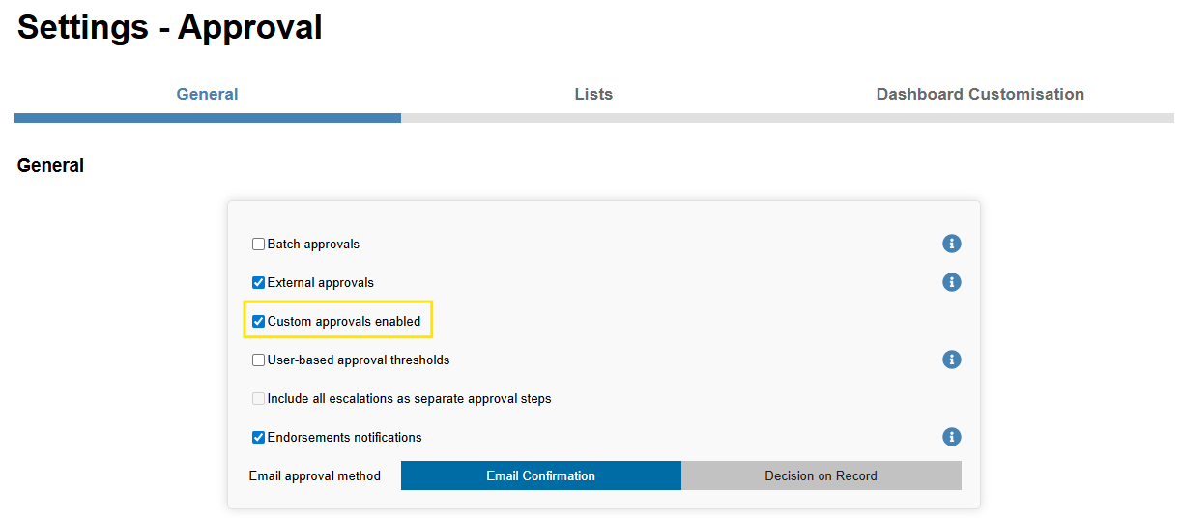Click info icon beside User-based approval thresholds

952,360
